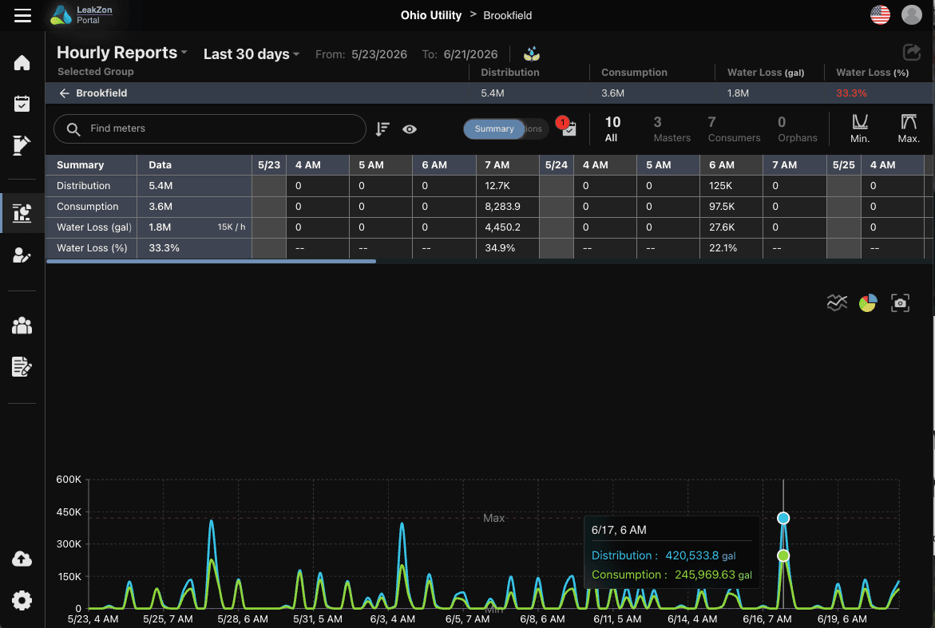The image size is (935, 628).
Task: Open the user profile avatar
Action: click(912, 15)
